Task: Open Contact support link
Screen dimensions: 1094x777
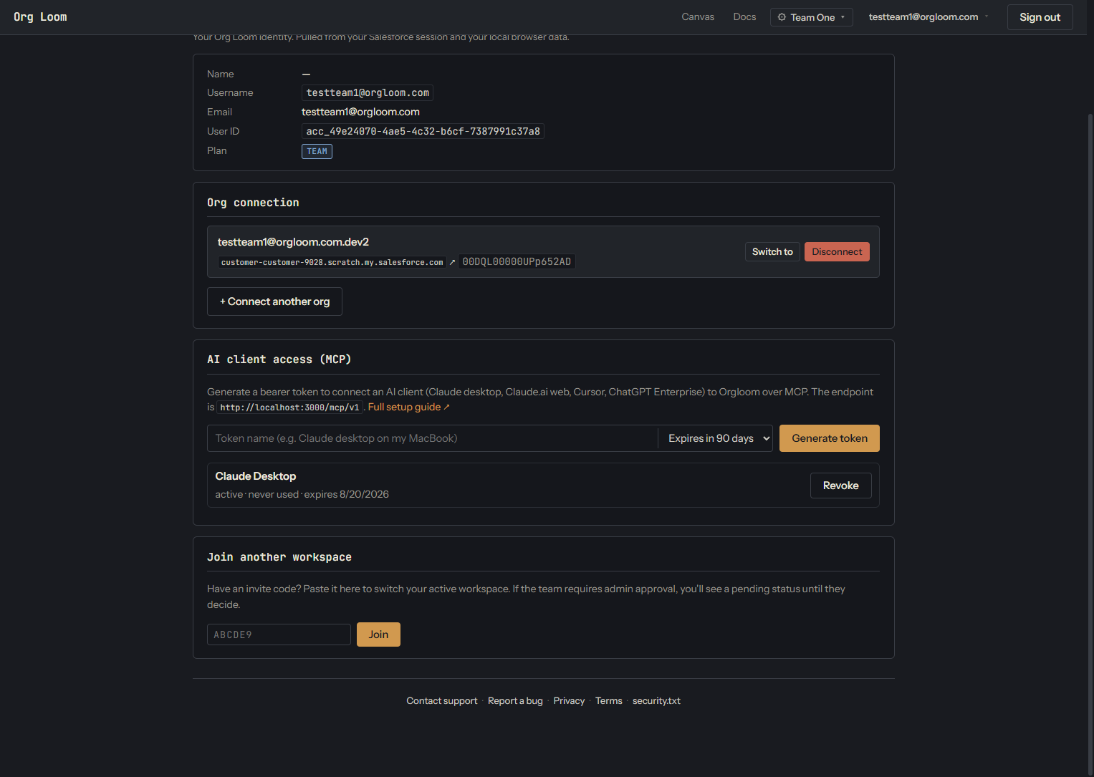Action: (441, 701)
